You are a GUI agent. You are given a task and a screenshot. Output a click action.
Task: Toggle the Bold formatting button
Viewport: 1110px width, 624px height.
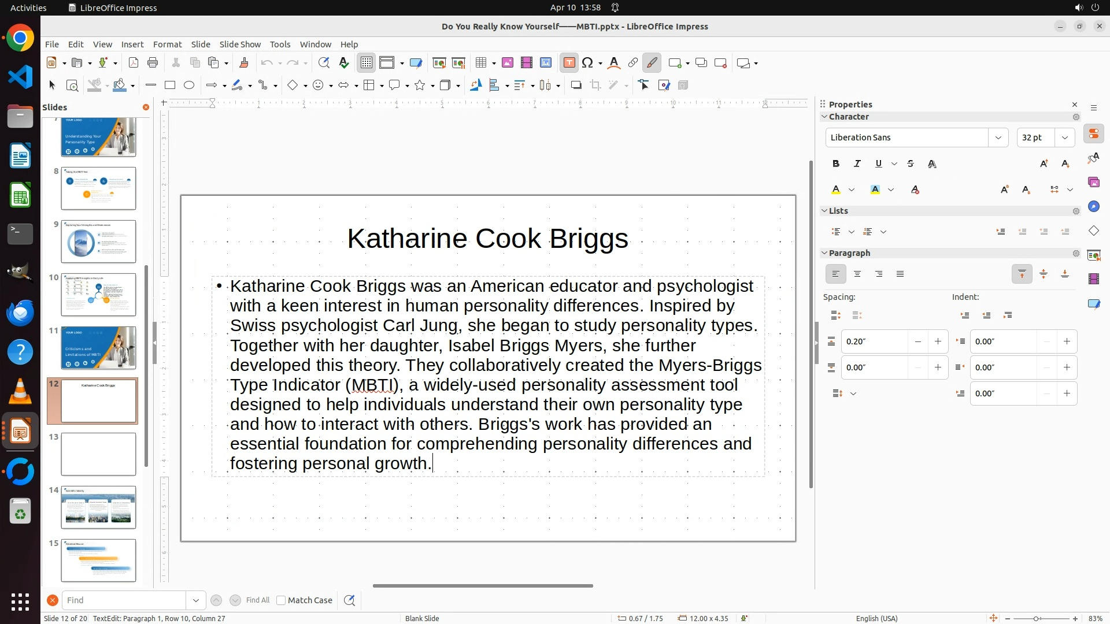point(836,164)
